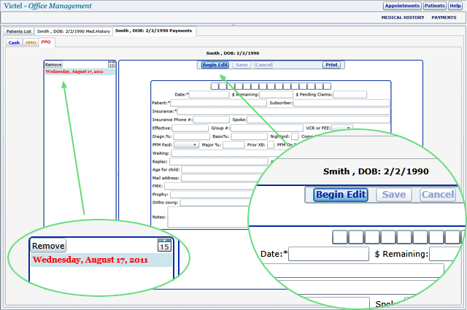Open the PFM Paid dropdown
Image resolution: width=467 pixels, height=310 pixels.
(187, 144)
